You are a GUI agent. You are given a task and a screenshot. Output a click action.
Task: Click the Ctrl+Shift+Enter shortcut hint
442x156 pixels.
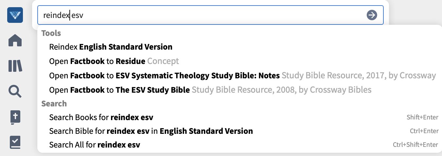click(415, 145)
